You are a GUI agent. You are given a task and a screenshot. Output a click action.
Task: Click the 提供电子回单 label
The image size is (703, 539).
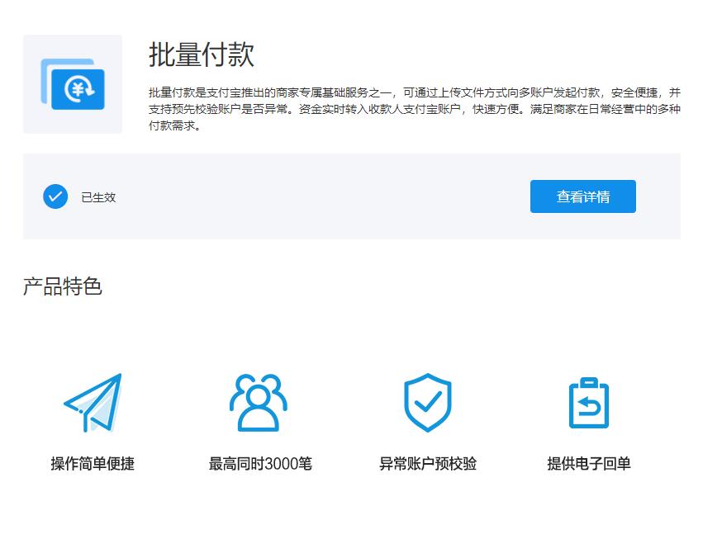[x=589, y=463]
